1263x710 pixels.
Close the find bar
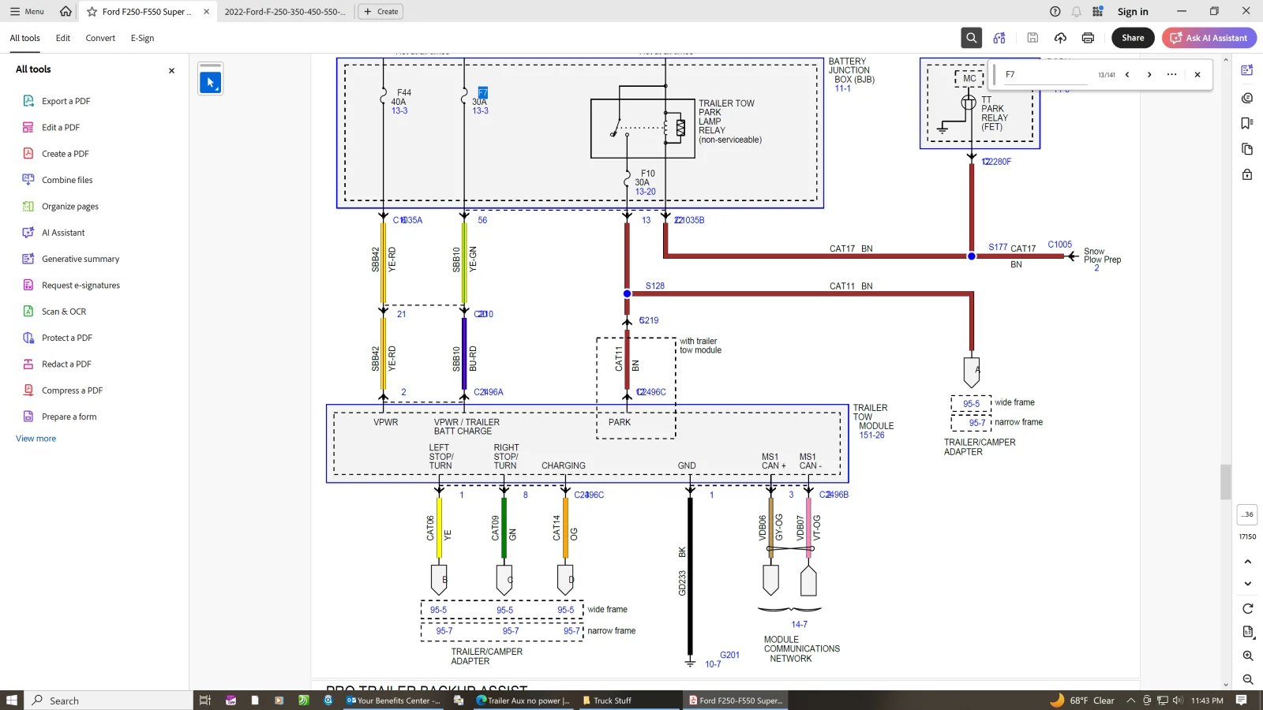click(1197, 75)
